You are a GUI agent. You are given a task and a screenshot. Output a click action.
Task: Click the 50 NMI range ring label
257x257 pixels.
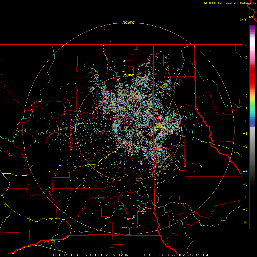[x=128, y=75]
